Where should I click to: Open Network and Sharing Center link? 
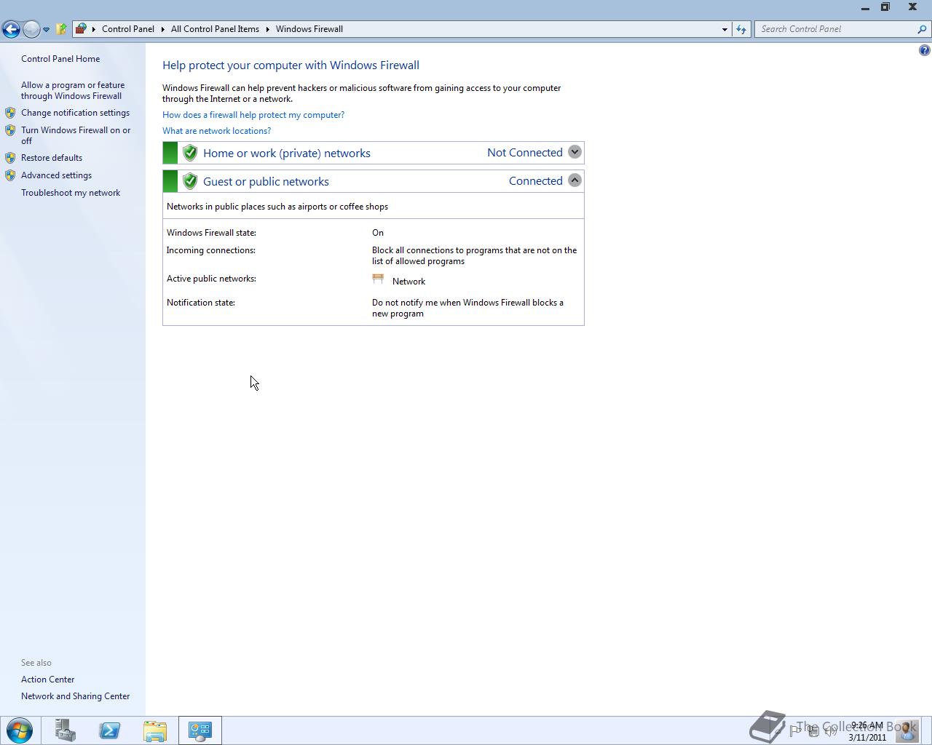(x=75, y=696)
